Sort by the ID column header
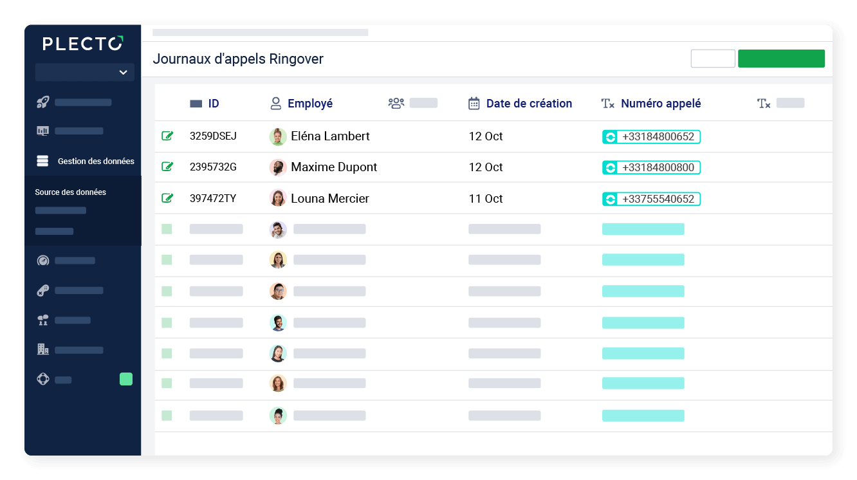The width and height of the screenshot is (857, 480). [213, 104]
